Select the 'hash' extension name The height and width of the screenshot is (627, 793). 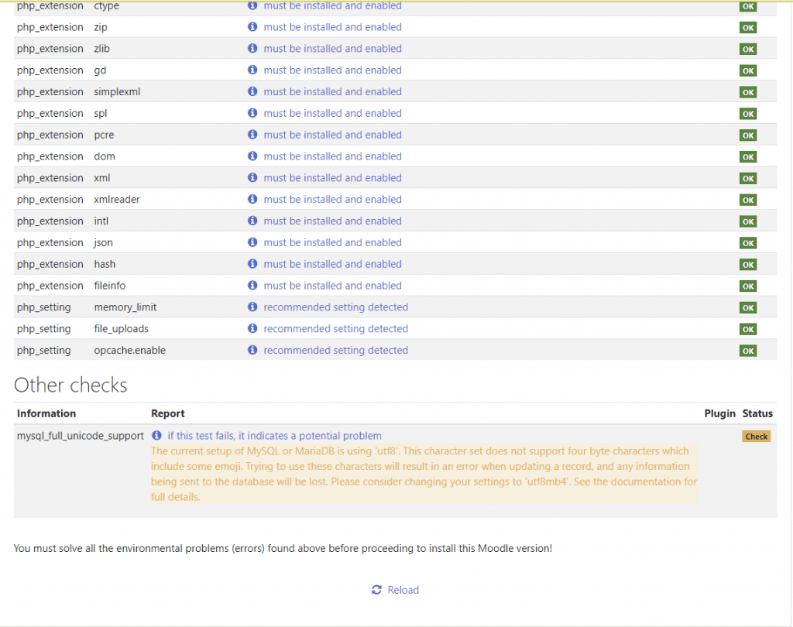[x=105, y=265]
